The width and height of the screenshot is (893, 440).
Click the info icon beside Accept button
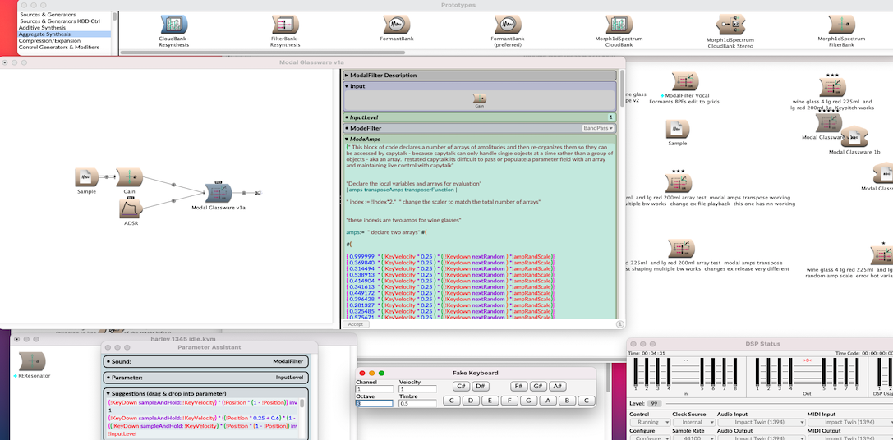619,324
